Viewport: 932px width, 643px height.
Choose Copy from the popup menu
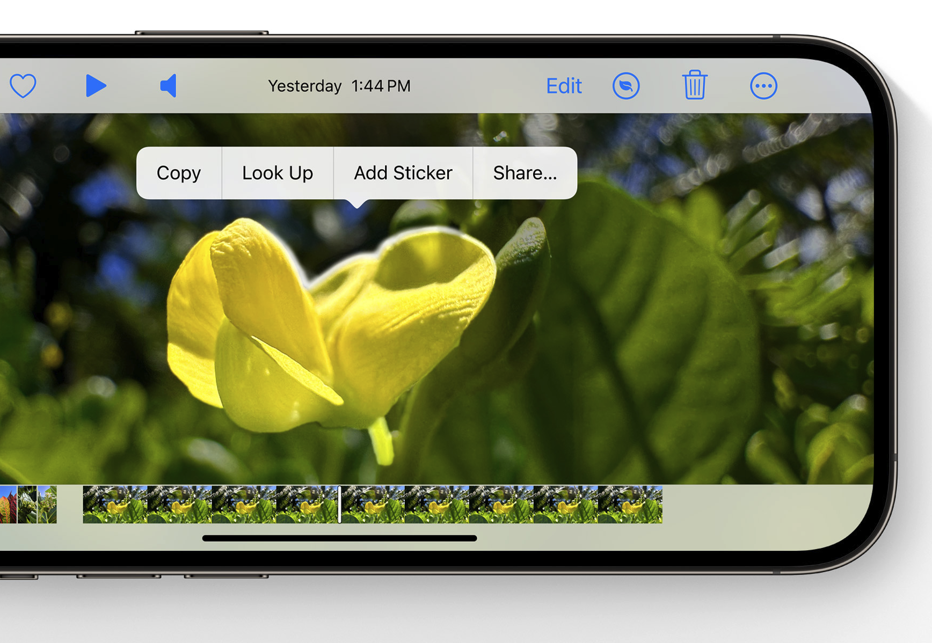coord(179,173)
